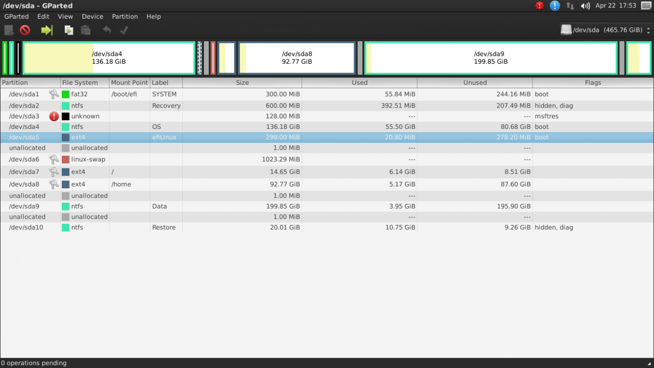
Task: Click the Undo last operation arrow icon
Action: tap(107, 30)
